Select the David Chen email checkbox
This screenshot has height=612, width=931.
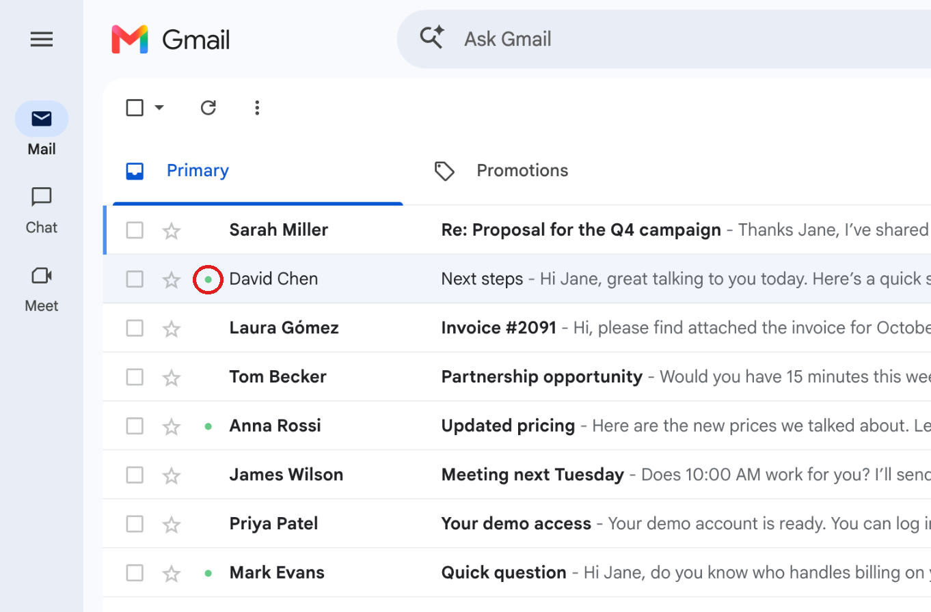coord(135,279)
